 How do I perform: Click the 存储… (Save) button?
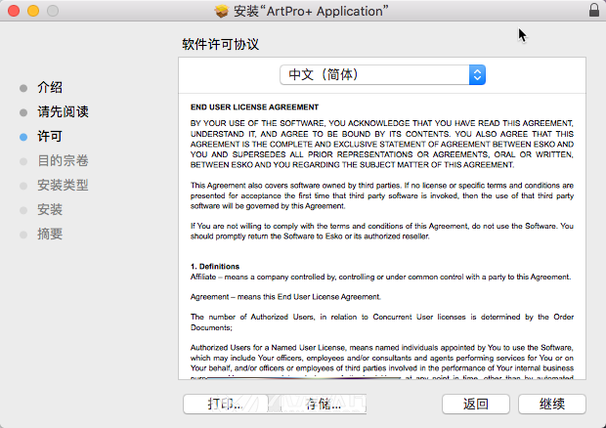[324, 404]
